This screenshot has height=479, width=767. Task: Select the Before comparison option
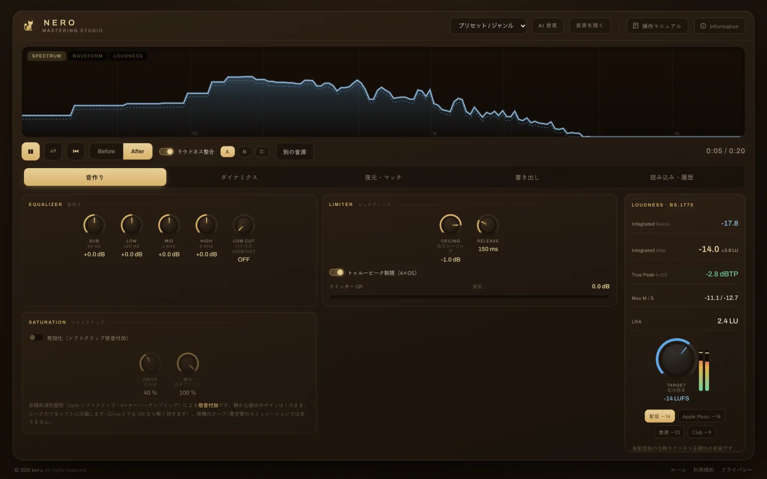[107, 152]
